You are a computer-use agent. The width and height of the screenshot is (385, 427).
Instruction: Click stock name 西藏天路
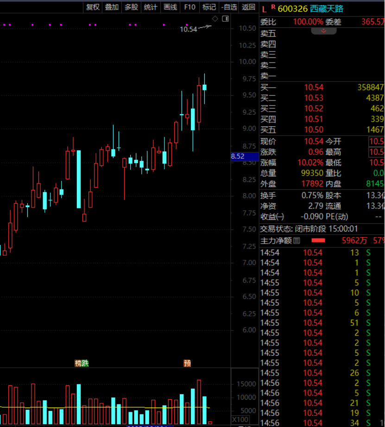point(327,9)
